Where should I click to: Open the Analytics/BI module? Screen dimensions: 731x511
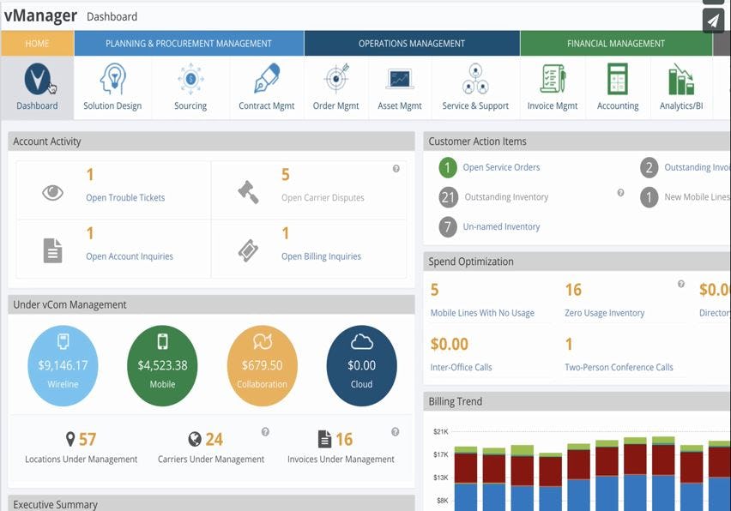pos(683,86)
